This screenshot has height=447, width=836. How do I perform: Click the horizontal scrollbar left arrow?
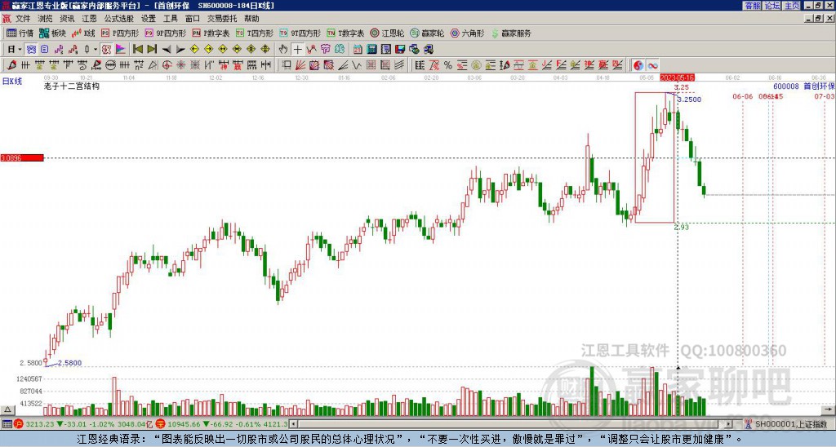pos(293,424)
